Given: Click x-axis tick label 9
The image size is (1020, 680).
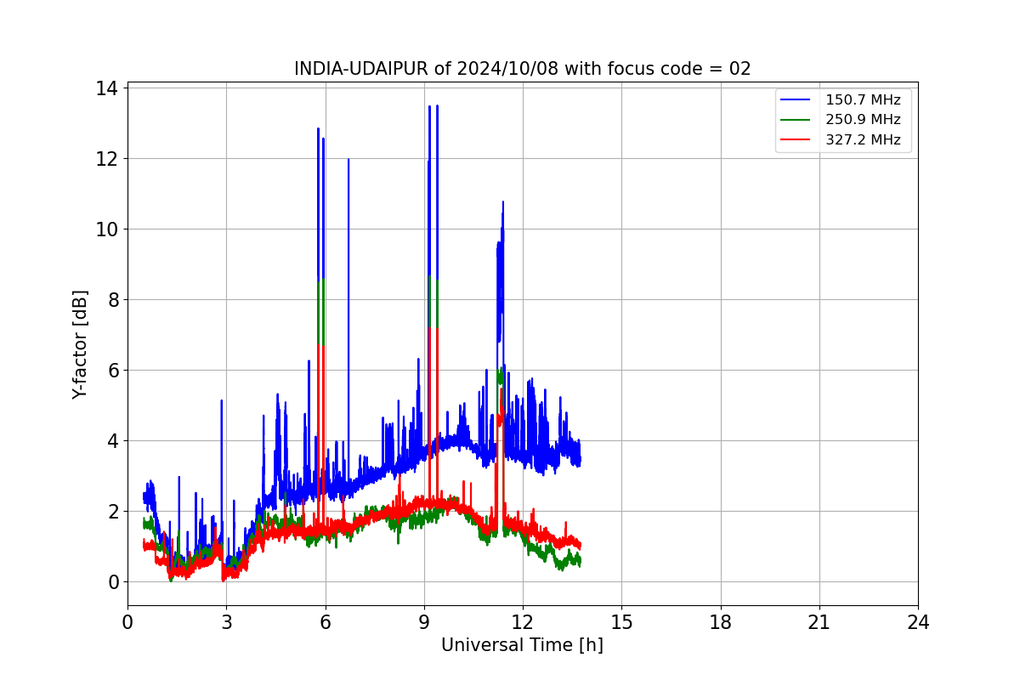Looking at the screenshot, I should point(424,622).
